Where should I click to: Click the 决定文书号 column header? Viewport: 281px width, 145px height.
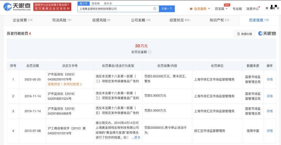tap(70, 66)
